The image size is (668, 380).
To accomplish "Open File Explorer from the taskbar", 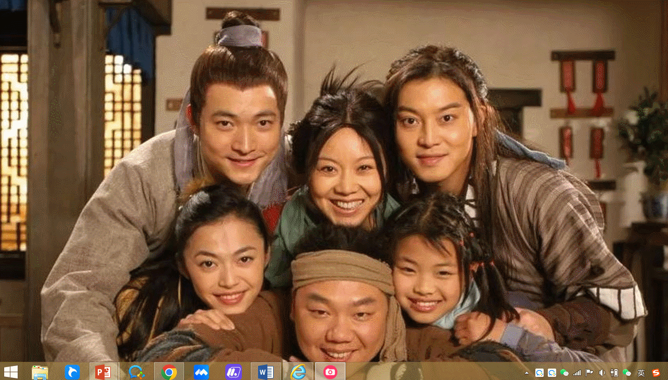I will coord(40,372).
